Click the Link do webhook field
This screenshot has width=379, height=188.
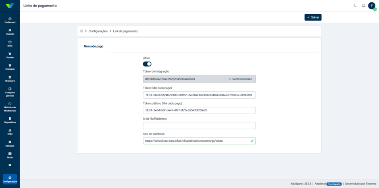coord(199,141)
